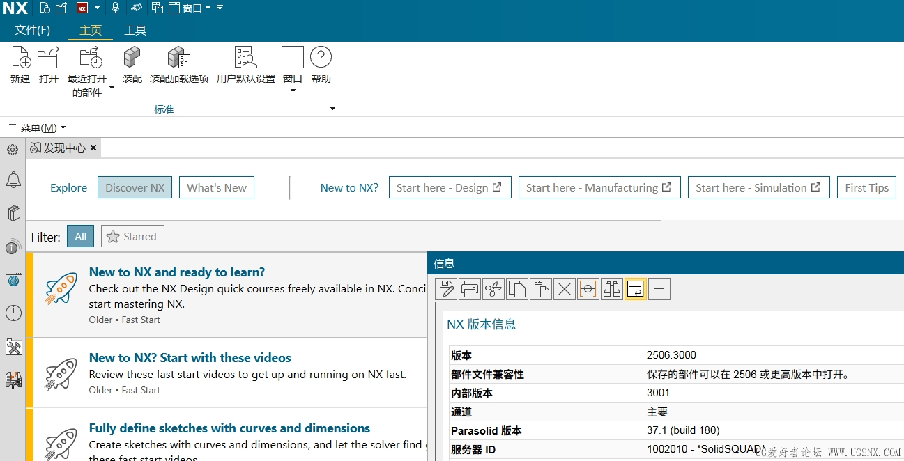This screenshot has height=461, width=904.
Task: Close the 发现中心 tab
Action: pyautogui.click(x=93, y=148)
